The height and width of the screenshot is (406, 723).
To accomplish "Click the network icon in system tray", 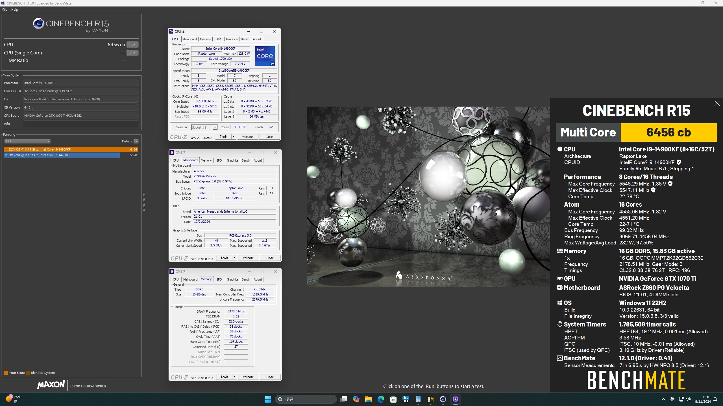I will tap(681, 399).
